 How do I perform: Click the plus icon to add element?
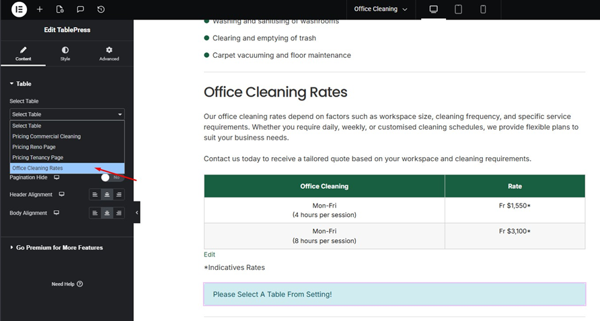(x=40, y=9)
